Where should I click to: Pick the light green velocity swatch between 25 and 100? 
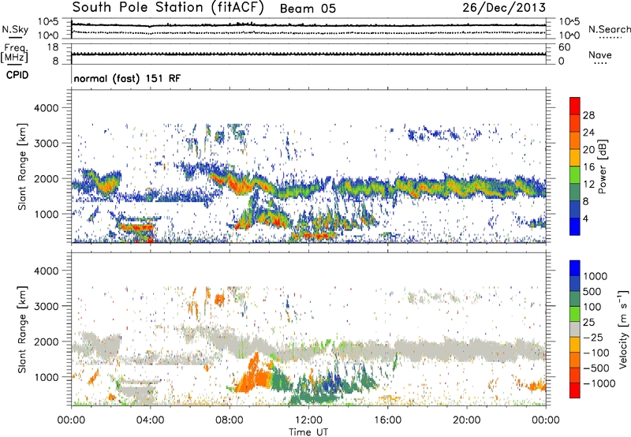[x=575, y=314]
